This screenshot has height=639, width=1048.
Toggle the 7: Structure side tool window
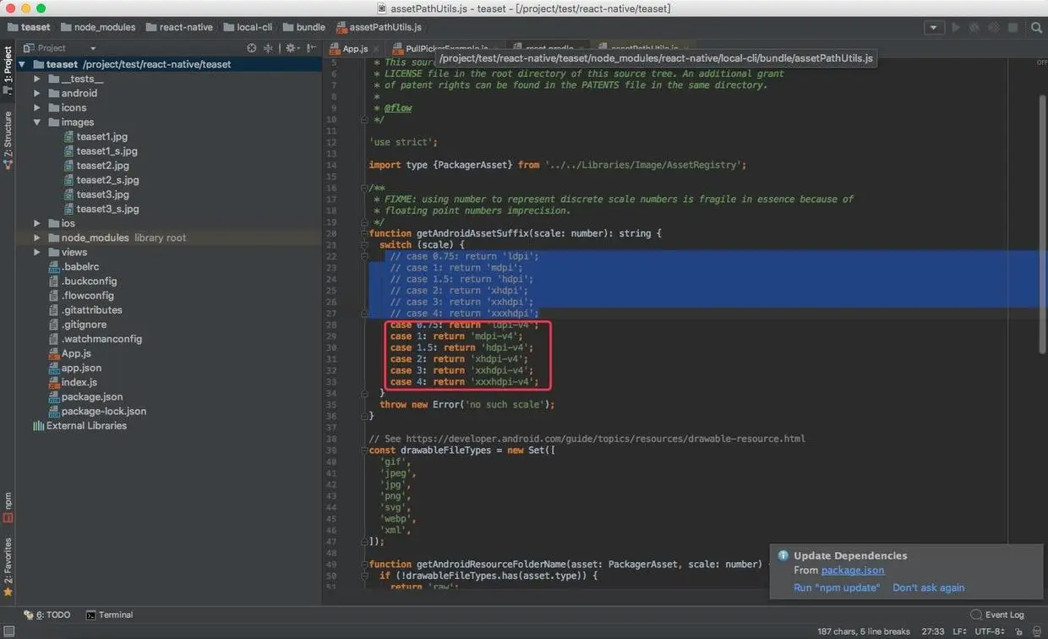8,139
